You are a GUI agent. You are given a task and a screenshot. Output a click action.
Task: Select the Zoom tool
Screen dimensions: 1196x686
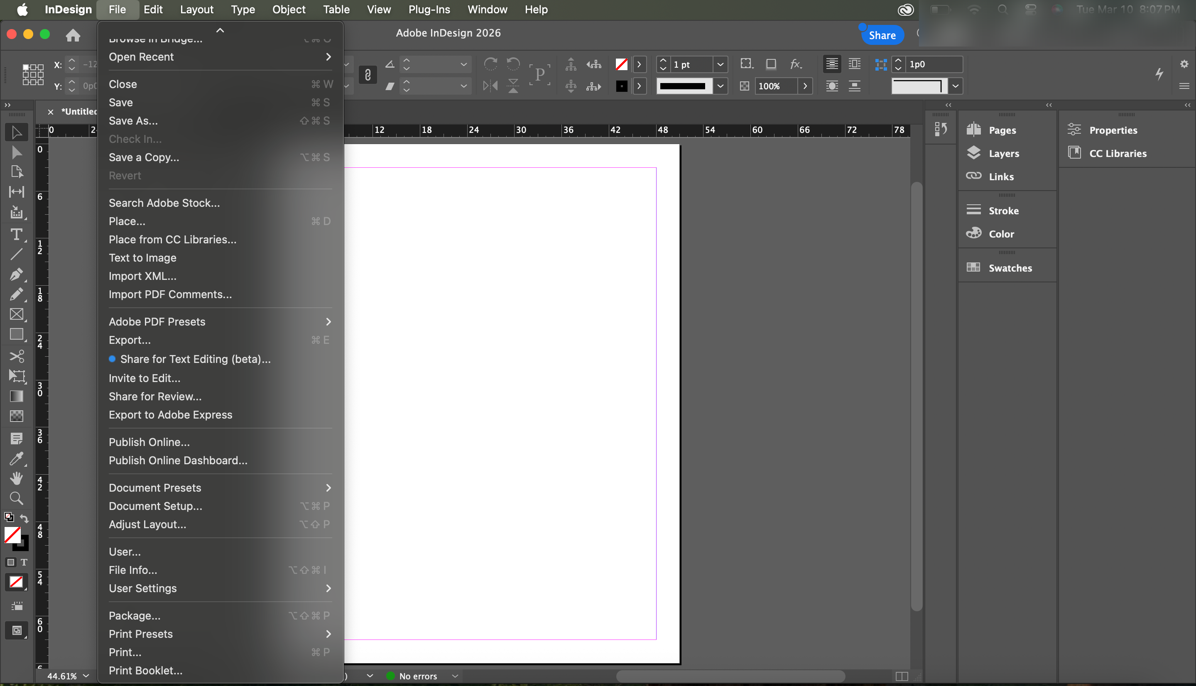click(17, 498)
